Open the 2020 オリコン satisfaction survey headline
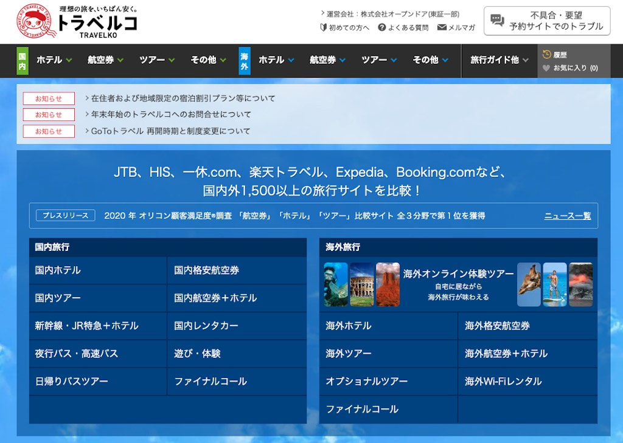 [294, 216]
